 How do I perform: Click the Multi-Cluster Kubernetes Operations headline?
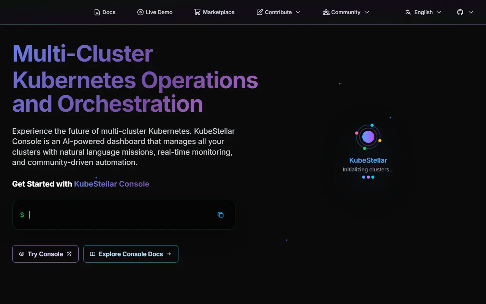point(135,79)
